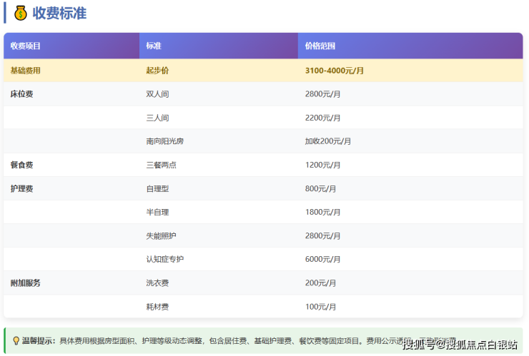Click the 护理费 category label
The width and height of the screenshot is (529, 356).
pyautogui.click(x=21, y=188)
